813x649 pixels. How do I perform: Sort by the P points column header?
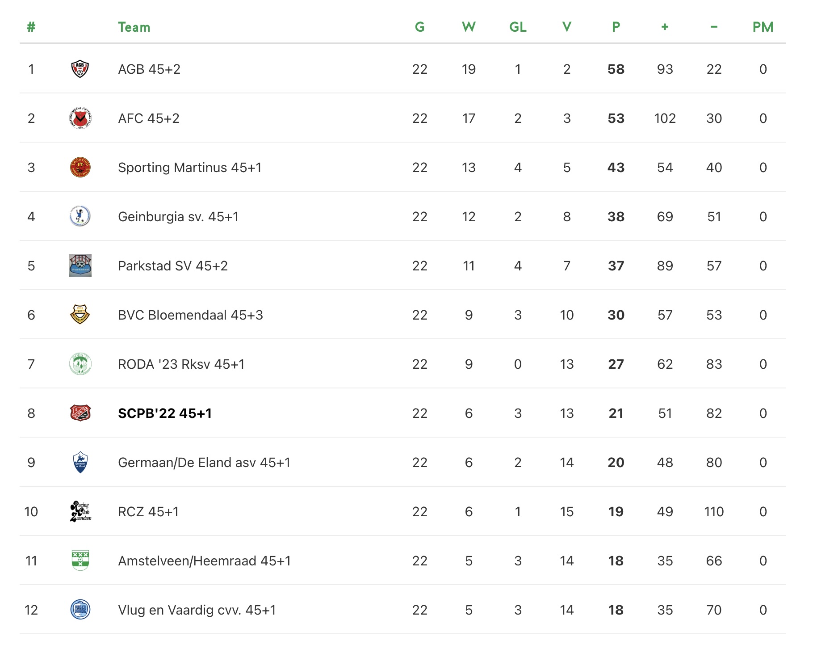(x=616, y=27)
